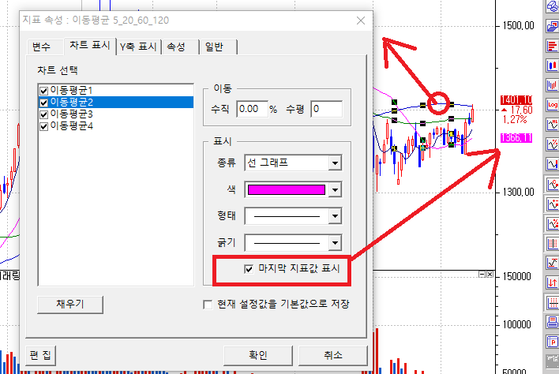Viewport: 559px width, 374px height.
Task: Open the Y축 표시 tab
Action: pos(137,47)
